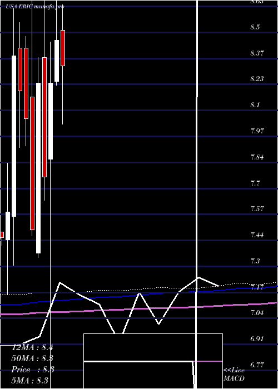Click the 7.84 price axis label

click(257, 157)
